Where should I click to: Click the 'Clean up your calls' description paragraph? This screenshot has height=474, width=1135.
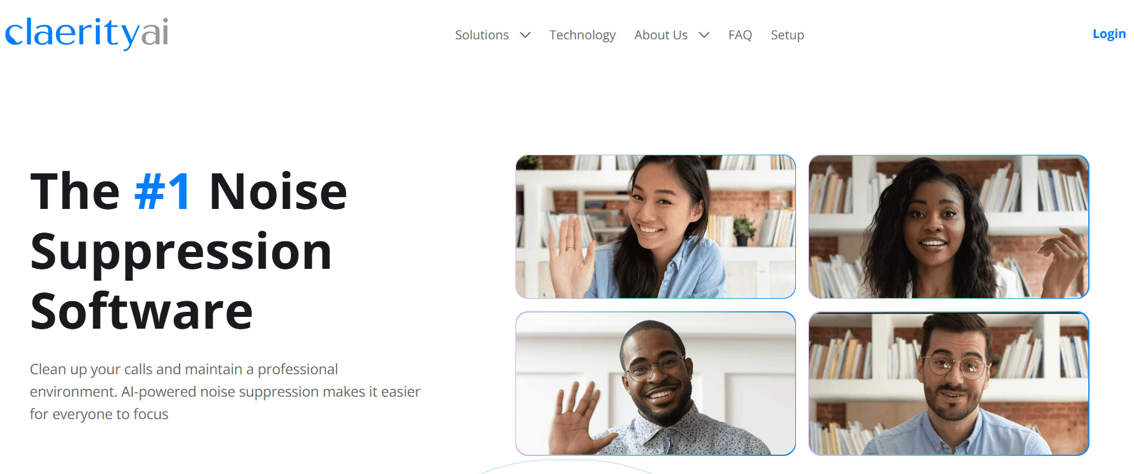225,392
